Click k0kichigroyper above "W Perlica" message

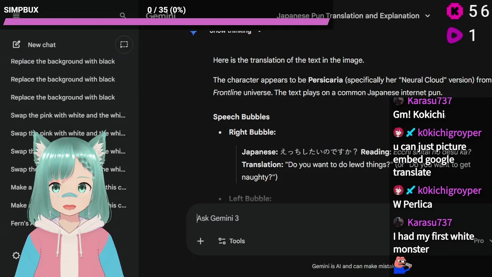click(x=449, y=190)
